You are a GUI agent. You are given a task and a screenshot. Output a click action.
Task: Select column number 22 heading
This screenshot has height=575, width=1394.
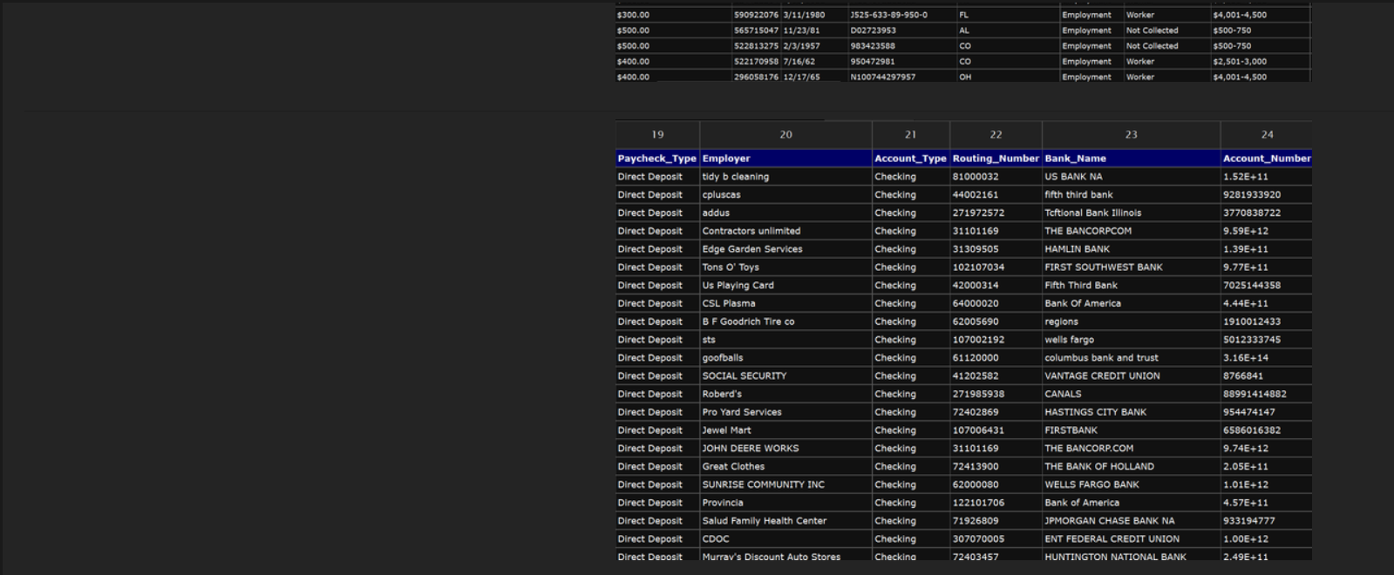996,134
